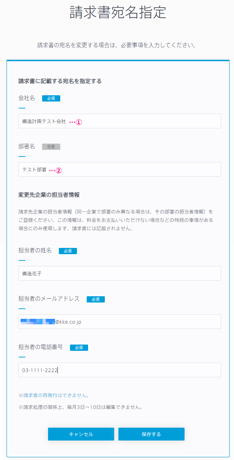
Task: Click the 保存する button
Action: [x=151, y=434]
